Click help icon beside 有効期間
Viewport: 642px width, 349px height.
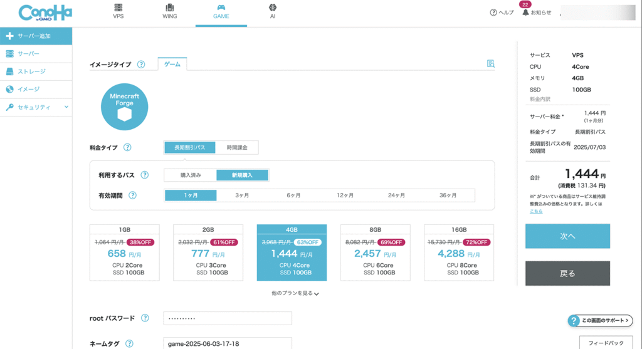132,195
